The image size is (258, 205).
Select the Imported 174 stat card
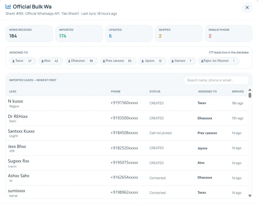pos(79,33)
